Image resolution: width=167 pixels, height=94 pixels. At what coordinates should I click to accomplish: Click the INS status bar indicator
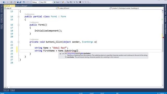(117, 93)
